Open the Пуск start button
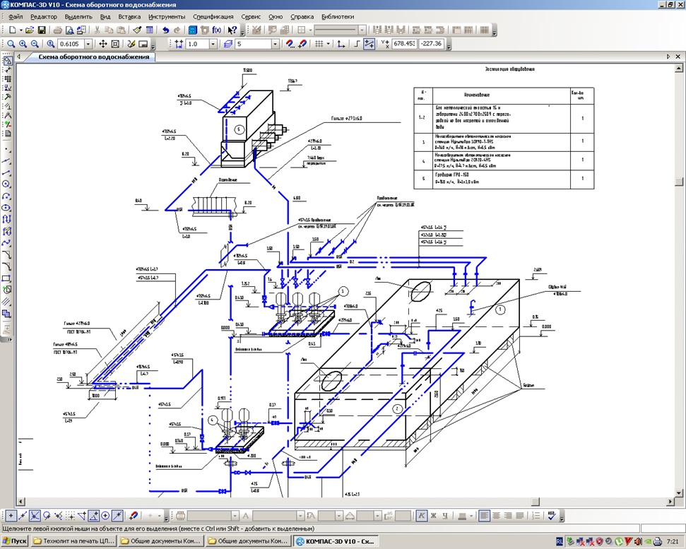 [14, 541]
